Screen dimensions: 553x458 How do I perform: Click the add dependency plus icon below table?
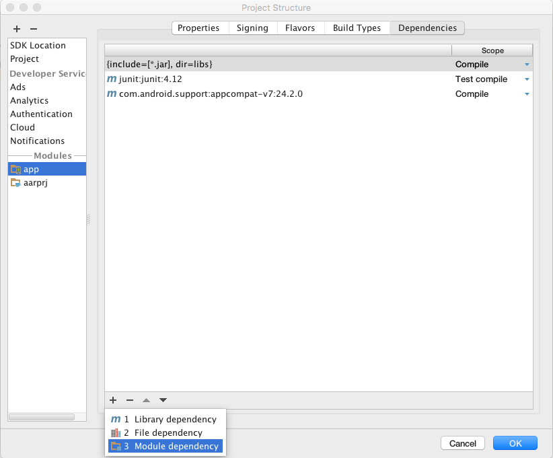(113, 400)
